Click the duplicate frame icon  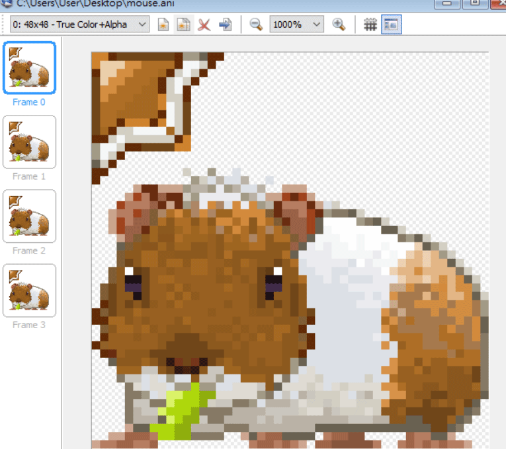coord(184,24)
